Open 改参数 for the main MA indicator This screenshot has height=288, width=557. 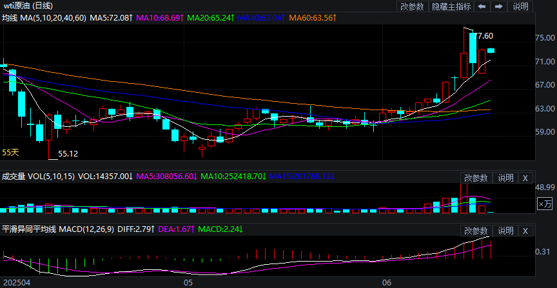413,6
